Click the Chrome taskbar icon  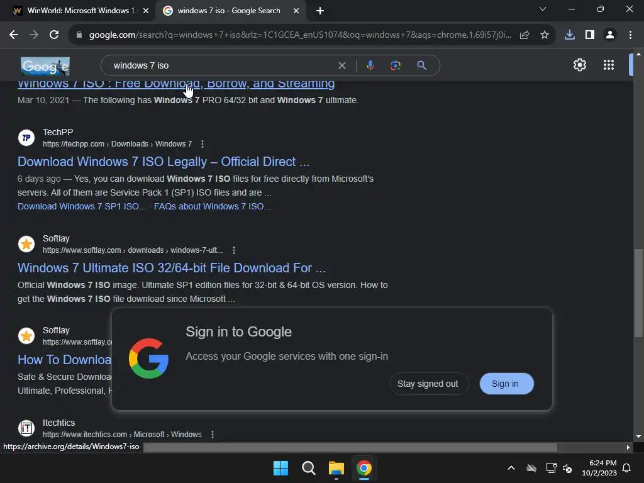[x=364, y=468]
